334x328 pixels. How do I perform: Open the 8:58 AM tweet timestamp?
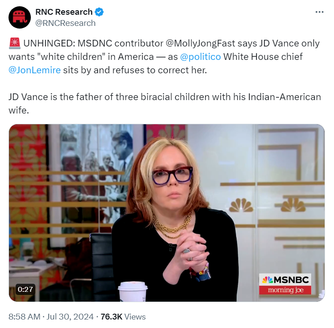point(24,316)
